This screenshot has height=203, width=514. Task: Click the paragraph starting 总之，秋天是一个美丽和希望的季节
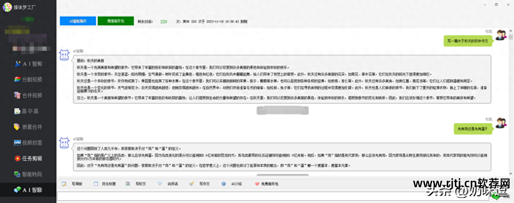[x=277, y=98]
